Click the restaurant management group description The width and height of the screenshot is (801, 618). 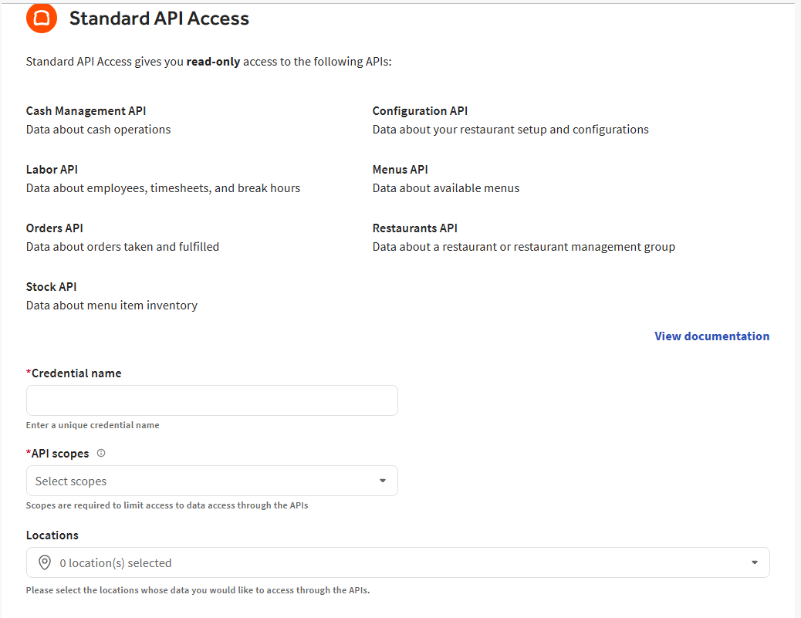point(524,247)
